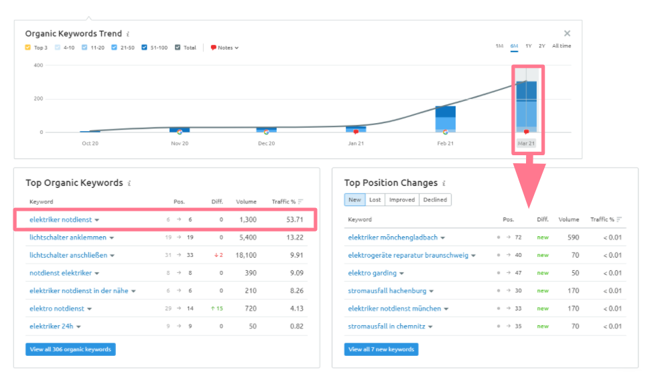Open 'elektriker notdienst in der nähe' link
Viewport: 656px width, 374px height.
79,291
